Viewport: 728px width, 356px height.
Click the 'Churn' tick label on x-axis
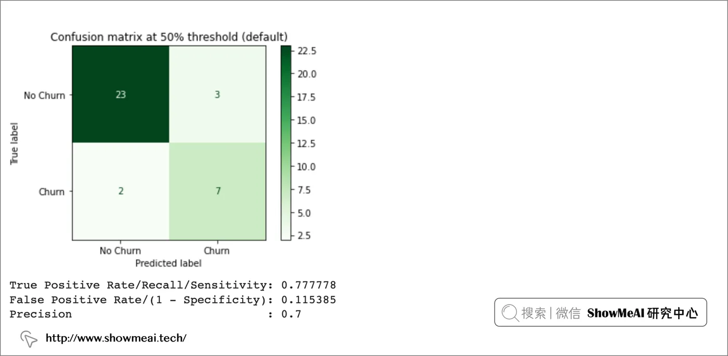[216, 250]
